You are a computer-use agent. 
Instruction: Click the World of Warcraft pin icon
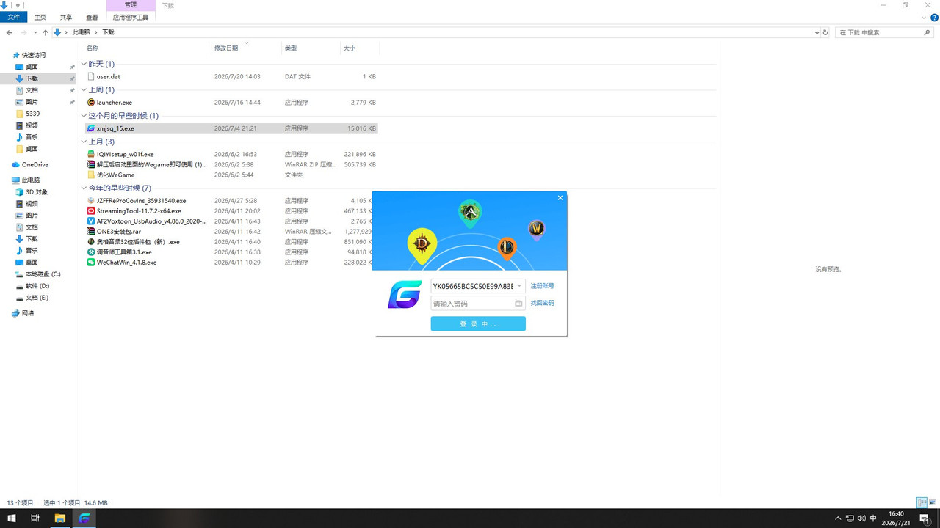tap(537, 230)
